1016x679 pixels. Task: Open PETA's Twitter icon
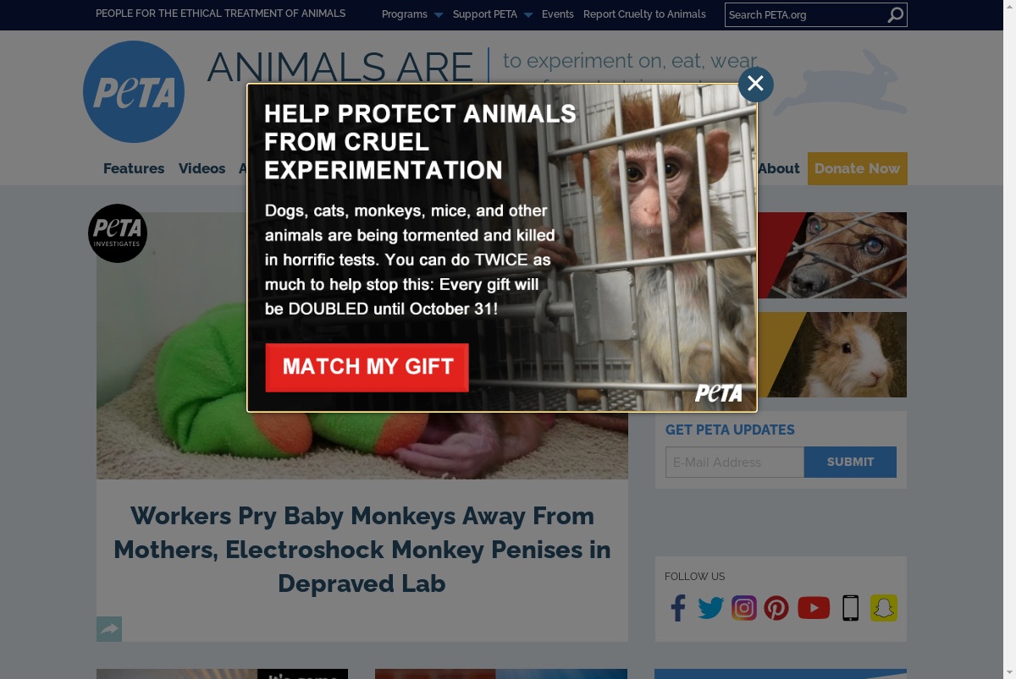tap(710, 608)
